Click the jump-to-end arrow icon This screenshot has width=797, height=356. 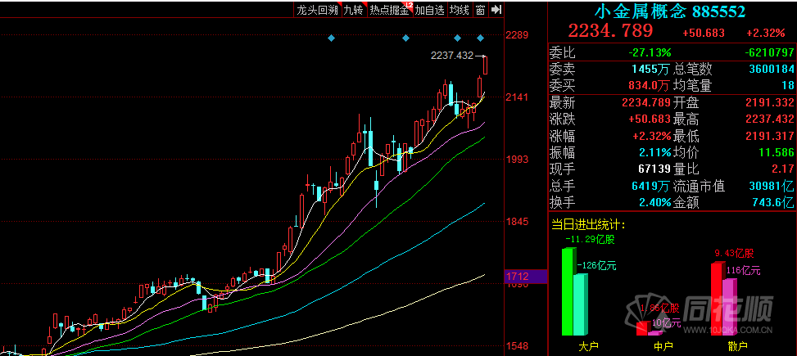pyautogui.click(x=496, y=9)
